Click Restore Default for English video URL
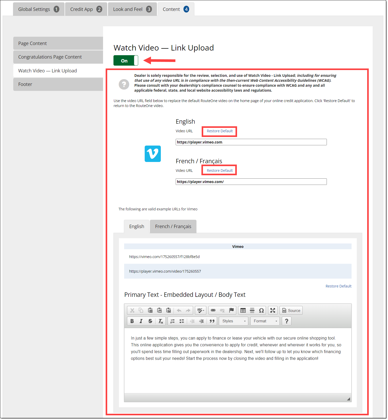The height and width of the screenshot is (420, 388). click(220, 131)
